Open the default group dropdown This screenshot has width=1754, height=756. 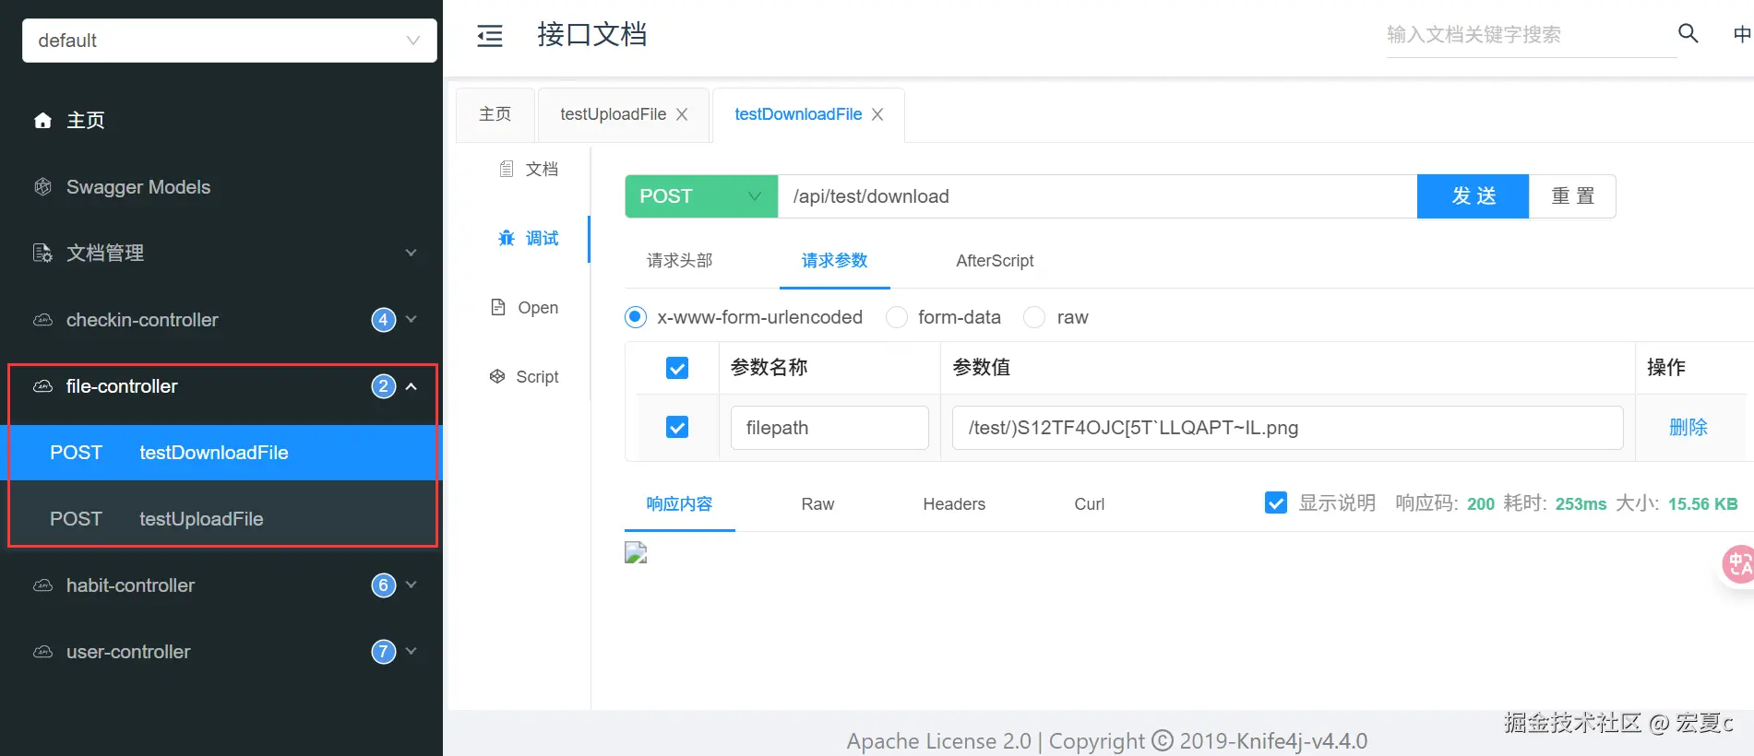230,41
